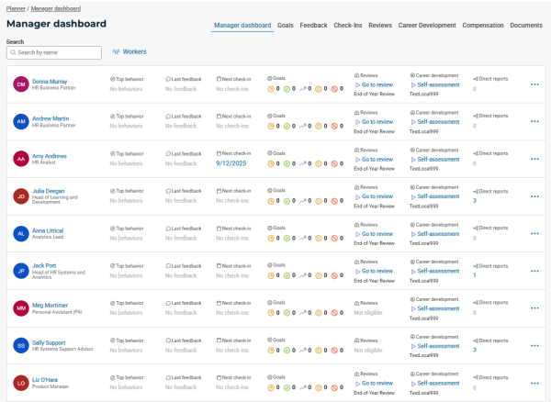Switch to the Check-Ins tab
The image size is (551, 402).
(x=348, y=26)
